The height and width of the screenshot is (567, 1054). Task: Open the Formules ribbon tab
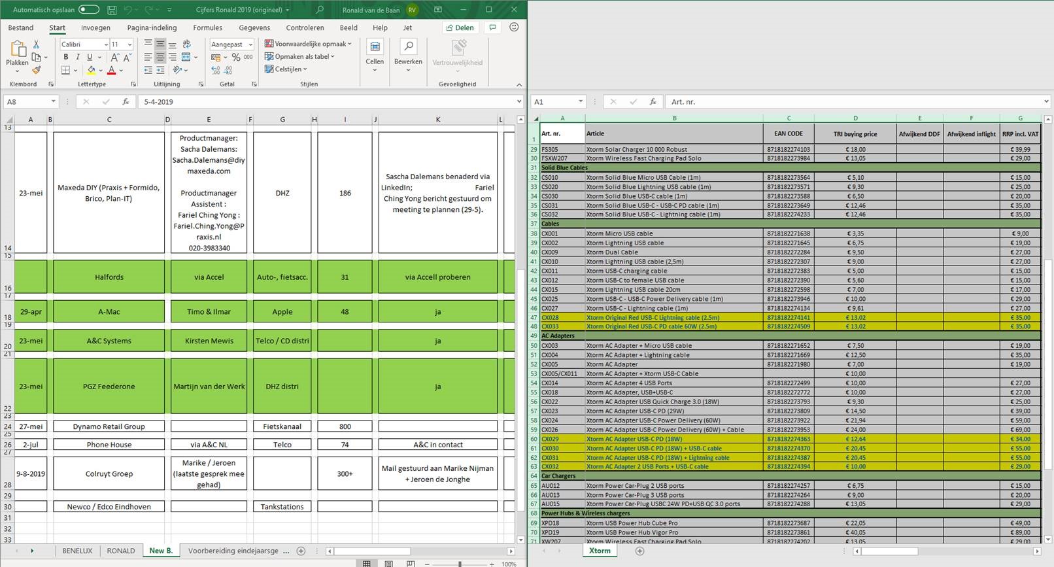207,27
